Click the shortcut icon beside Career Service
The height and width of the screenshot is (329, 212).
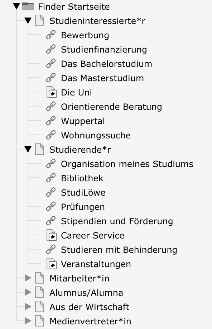click(51, 235)
